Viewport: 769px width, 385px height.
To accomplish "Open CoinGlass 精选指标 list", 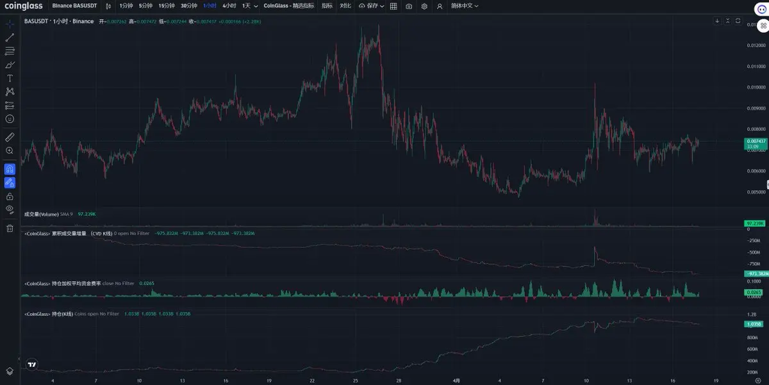I will click(289, 6).
